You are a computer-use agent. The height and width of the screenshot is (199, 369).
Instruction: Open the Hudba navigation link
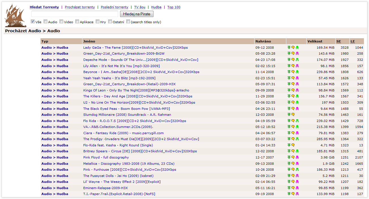(x=156, y=7)
